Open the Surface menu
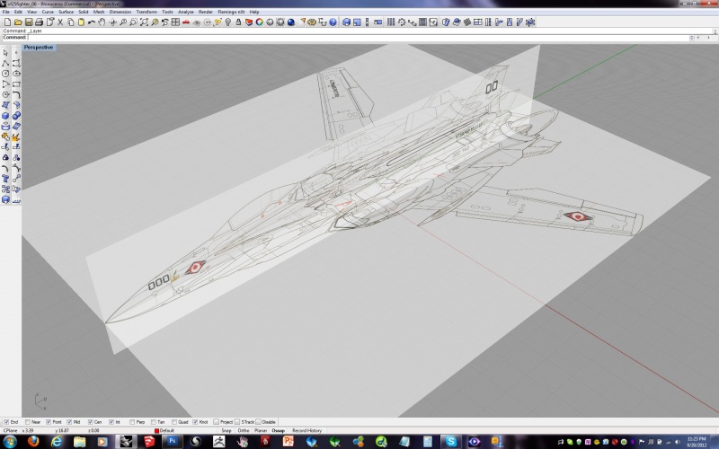The height and width of the screenshot is (449, 719). point(66,12)
